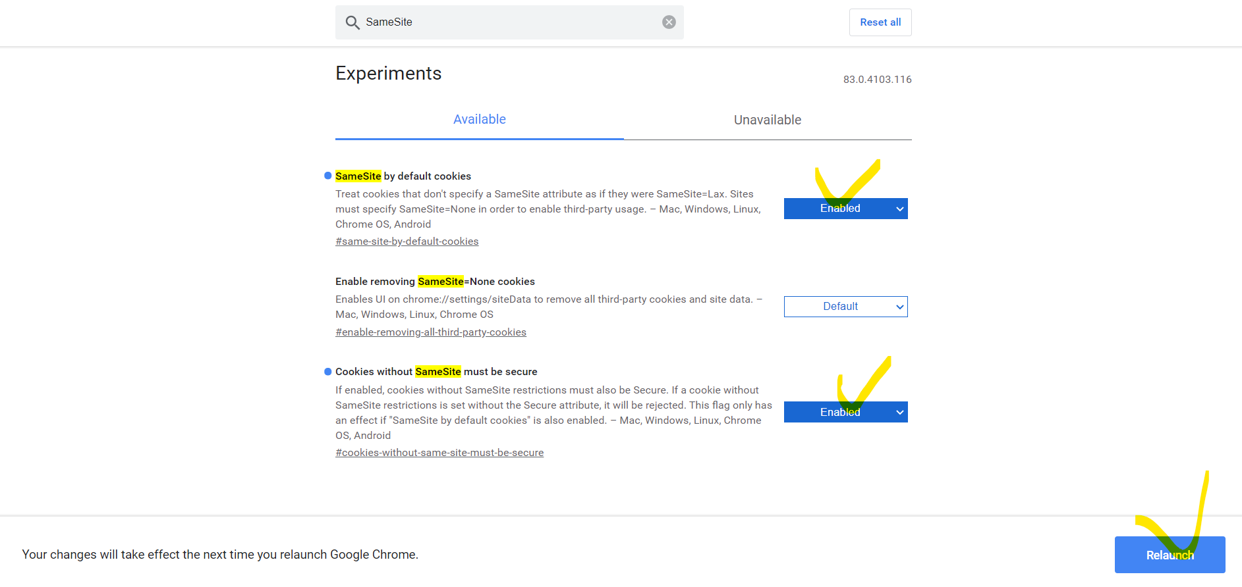The width and height of the screenshot is (1242, 587).
Task: Open #cookies-without-same-site-must-be-secure link
Action: point(439,453)
